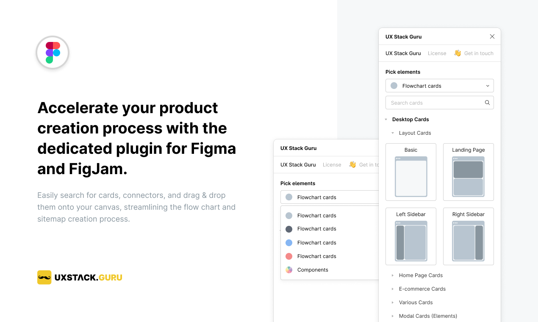Choose red Flowchart cards option
The width and height of the screenshot is (538, 322).
click(330, 256)
